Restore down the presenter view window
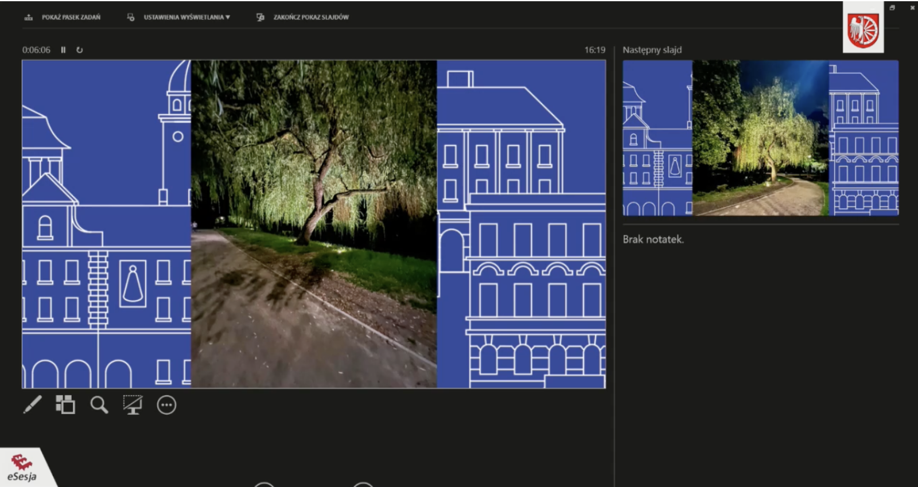 (892, 7)
